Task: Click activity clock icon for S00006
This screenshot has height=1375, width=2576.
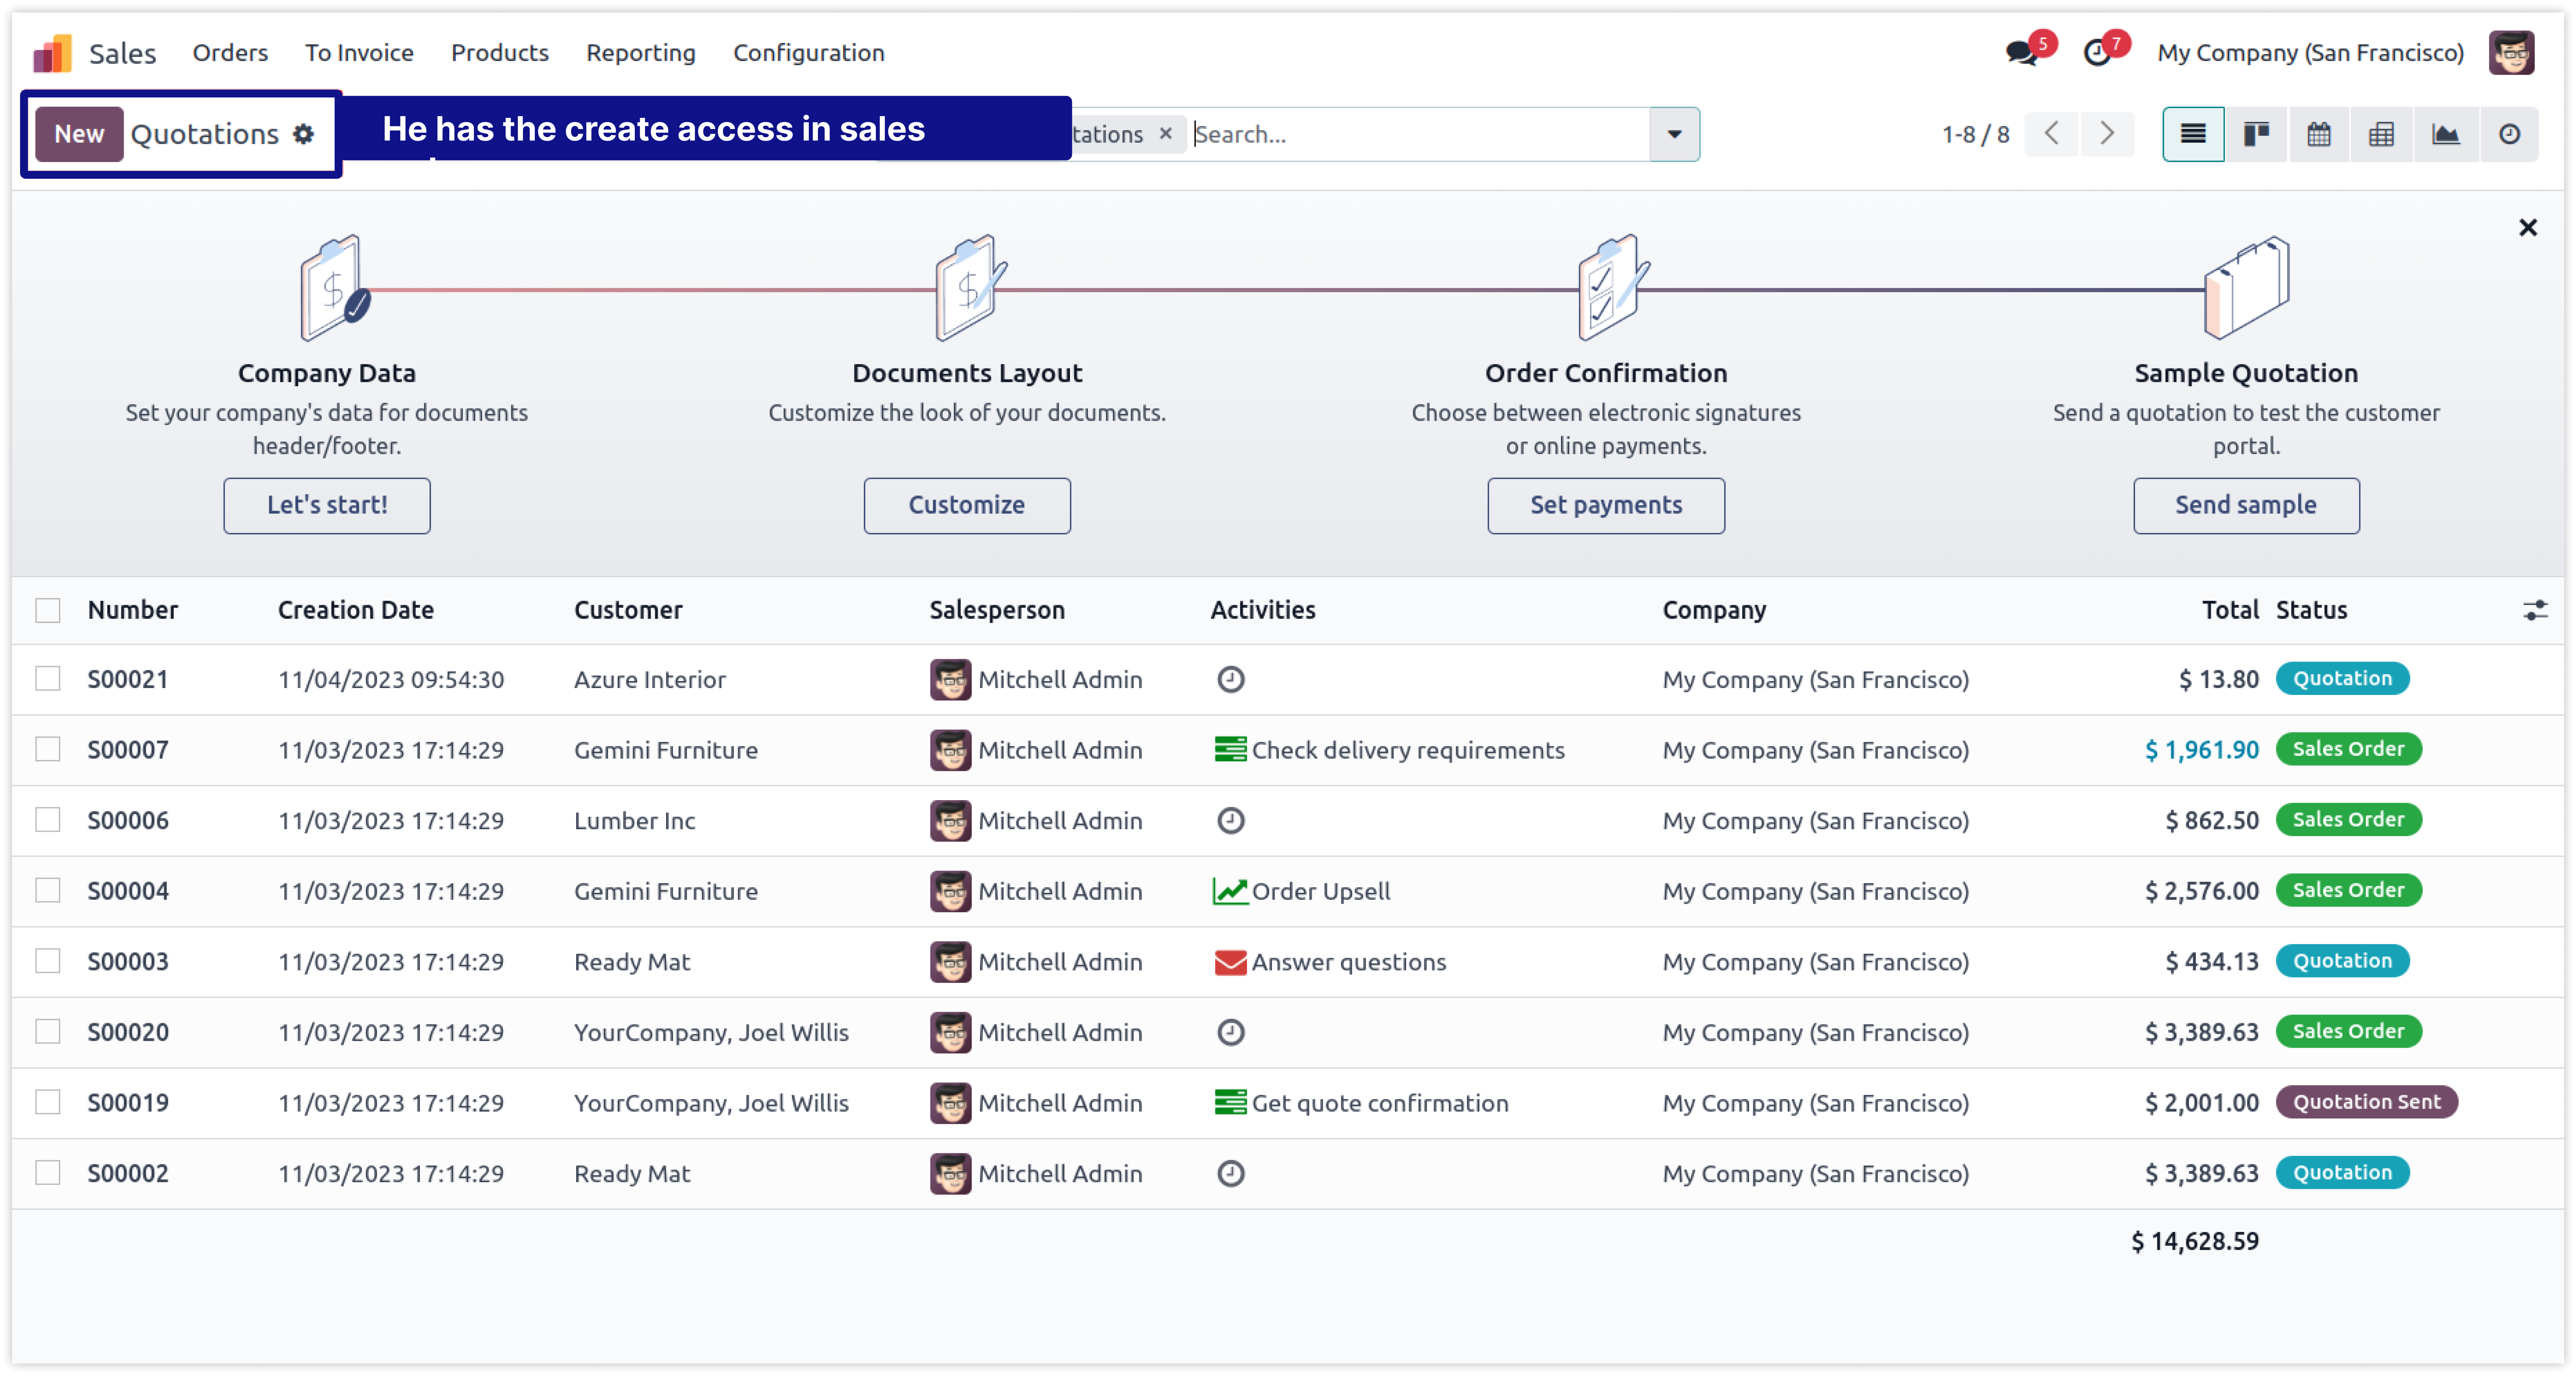Action: point(1231,821)
